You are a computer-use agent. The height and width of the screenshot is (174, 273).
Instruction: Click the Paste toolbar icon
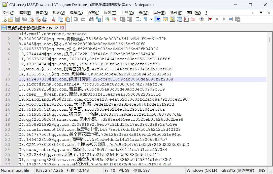point(67,19)
